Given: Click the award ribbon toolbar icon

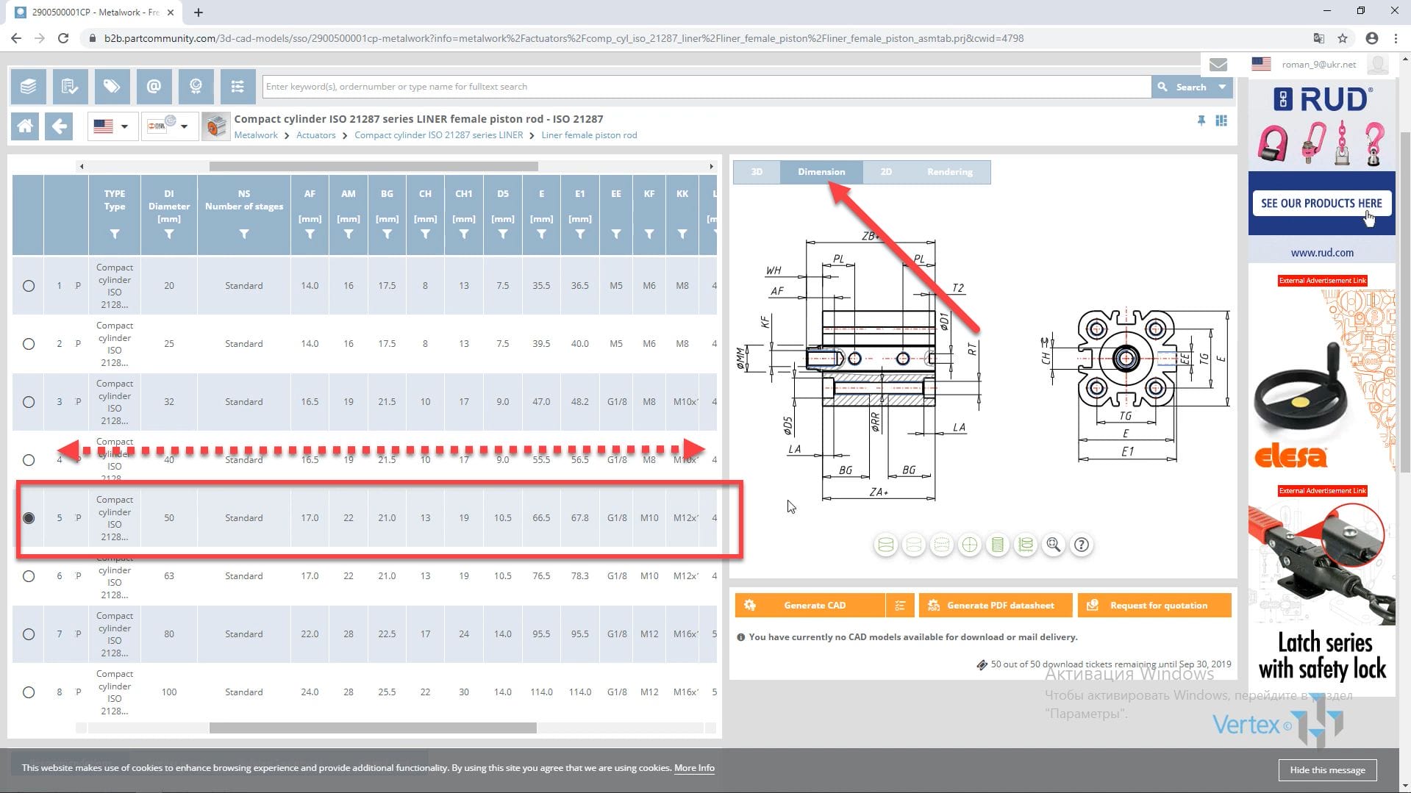Looking at the screenshot, I should tap(196, 87).
